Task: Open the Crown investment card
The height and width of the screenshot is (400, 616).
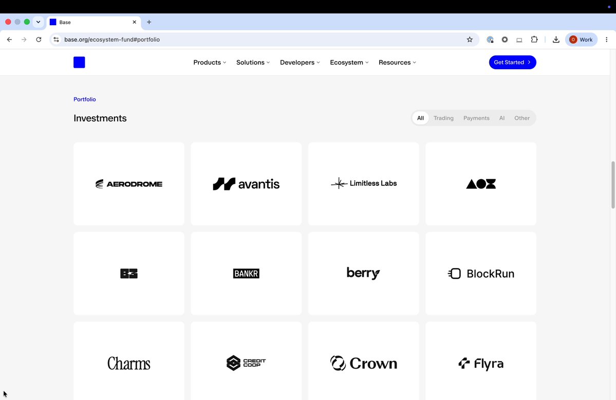Action: tap(364, 361)
